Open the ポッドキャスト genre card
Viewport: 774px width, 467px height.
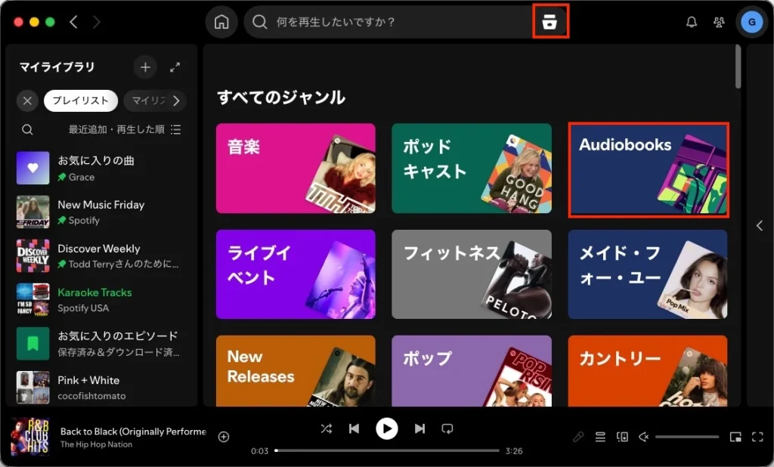tap(472, 169)
